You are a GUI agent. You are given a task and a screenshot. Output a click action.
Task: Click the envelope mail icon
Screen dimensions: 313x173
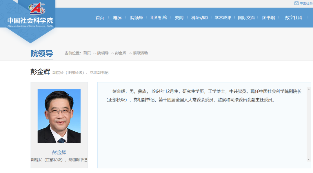coord(296,3)
